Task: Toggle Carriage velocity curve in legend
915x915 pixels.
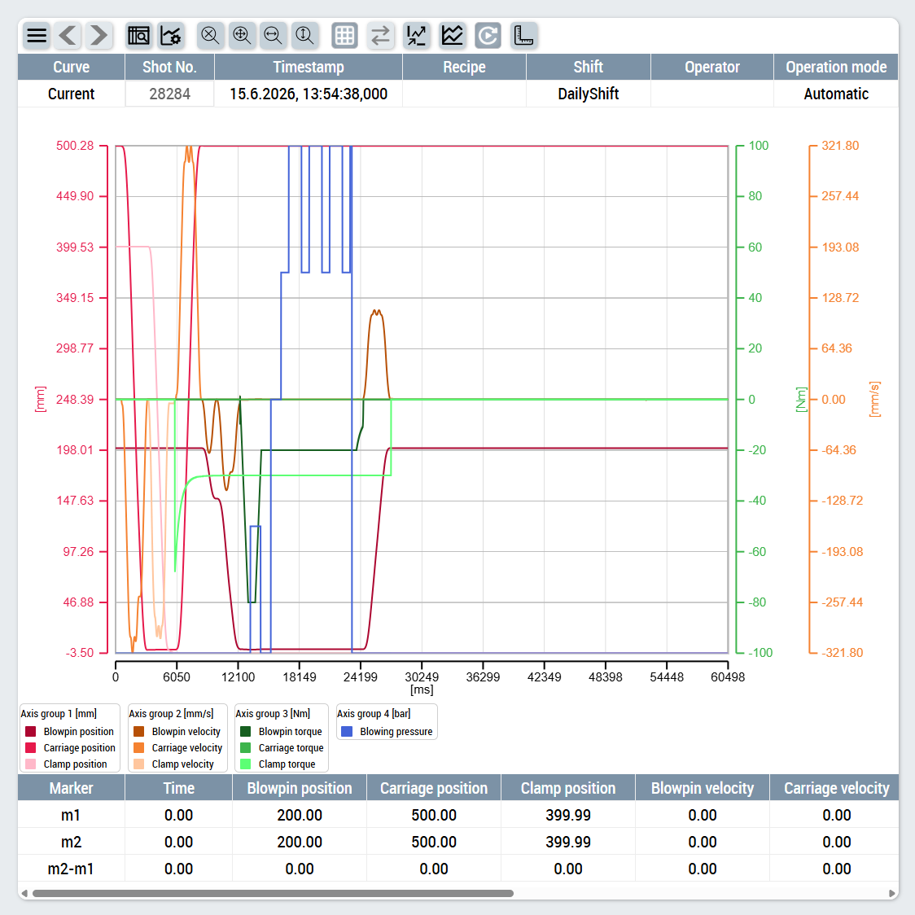Action: pos(178,748)
